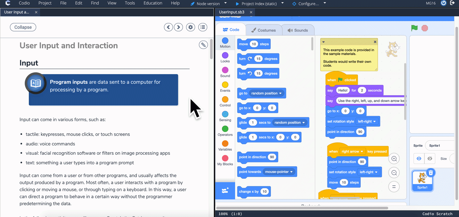Reset the Scratch workspace zoom
This screenshot has width=459, height=217.
coord(394,187)
